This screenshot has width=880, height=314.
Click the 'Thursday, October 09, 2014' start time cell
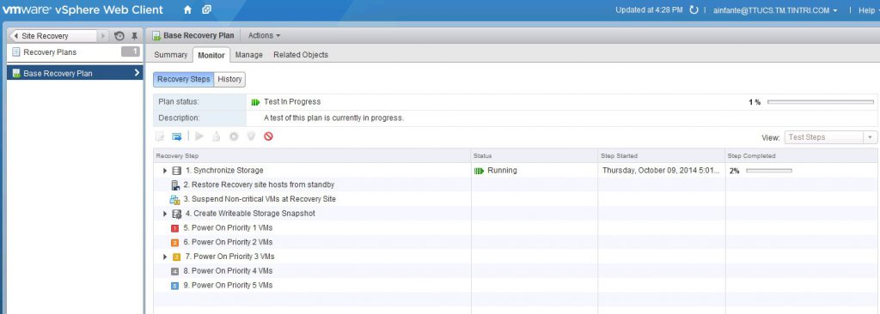[661, 171]
